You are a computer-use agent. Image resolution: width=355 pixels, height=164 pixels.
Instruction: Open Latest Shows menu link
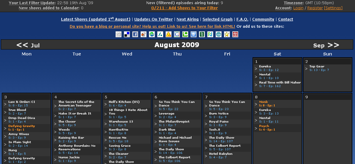96,19
